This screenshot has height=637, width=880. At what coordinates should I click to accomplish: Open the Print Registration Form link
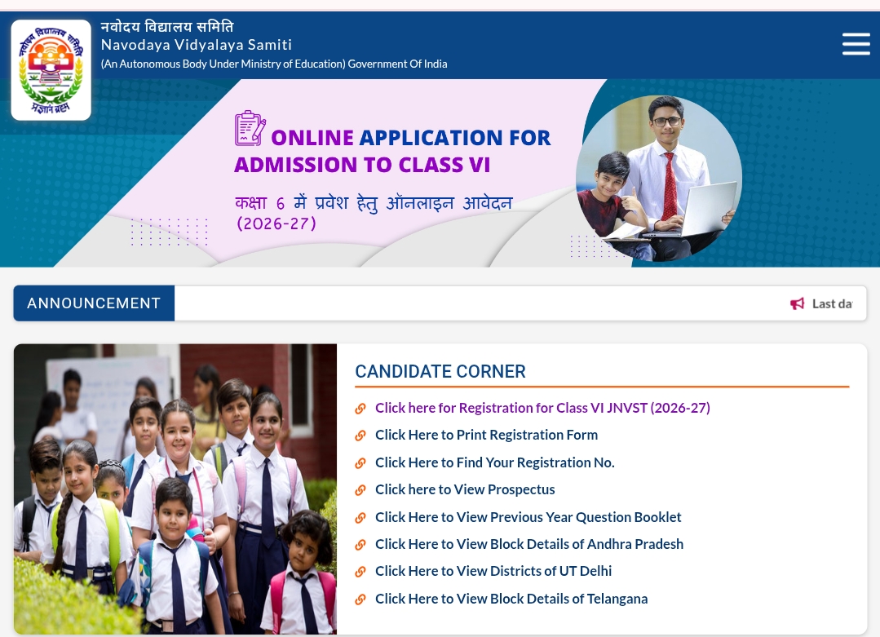pyautogui.click(x=487, y=435)
